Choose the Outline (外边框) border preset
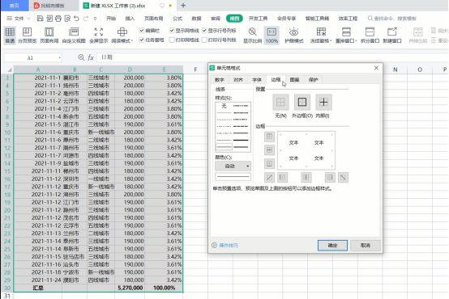 (x=302, y=103)
